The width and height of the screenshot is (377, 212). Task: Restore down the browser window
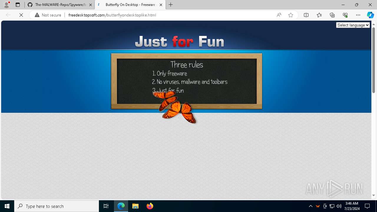point(357,5)
